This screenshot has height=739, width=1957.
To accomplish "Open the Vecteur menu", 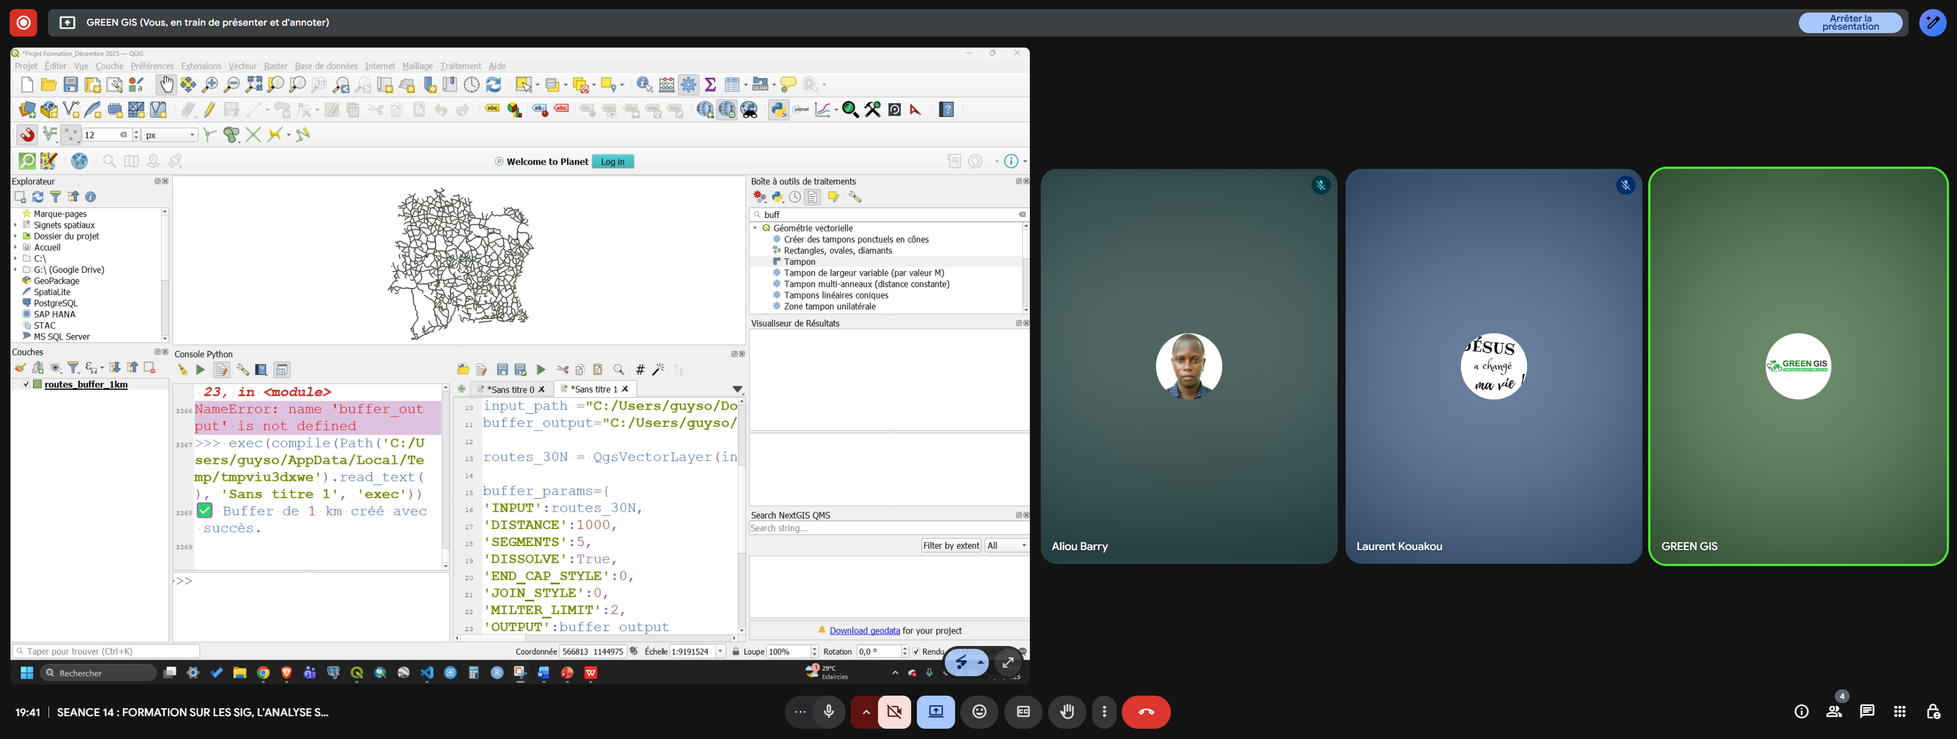I will 243,66.
